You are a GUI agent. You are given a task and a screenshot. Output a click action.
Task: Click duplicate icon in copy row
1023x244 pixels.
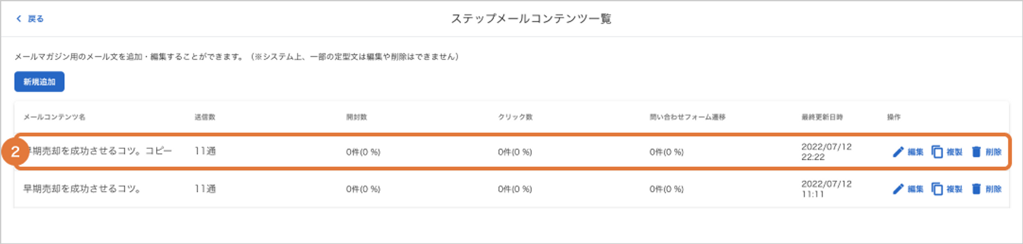tap(937, 152)
